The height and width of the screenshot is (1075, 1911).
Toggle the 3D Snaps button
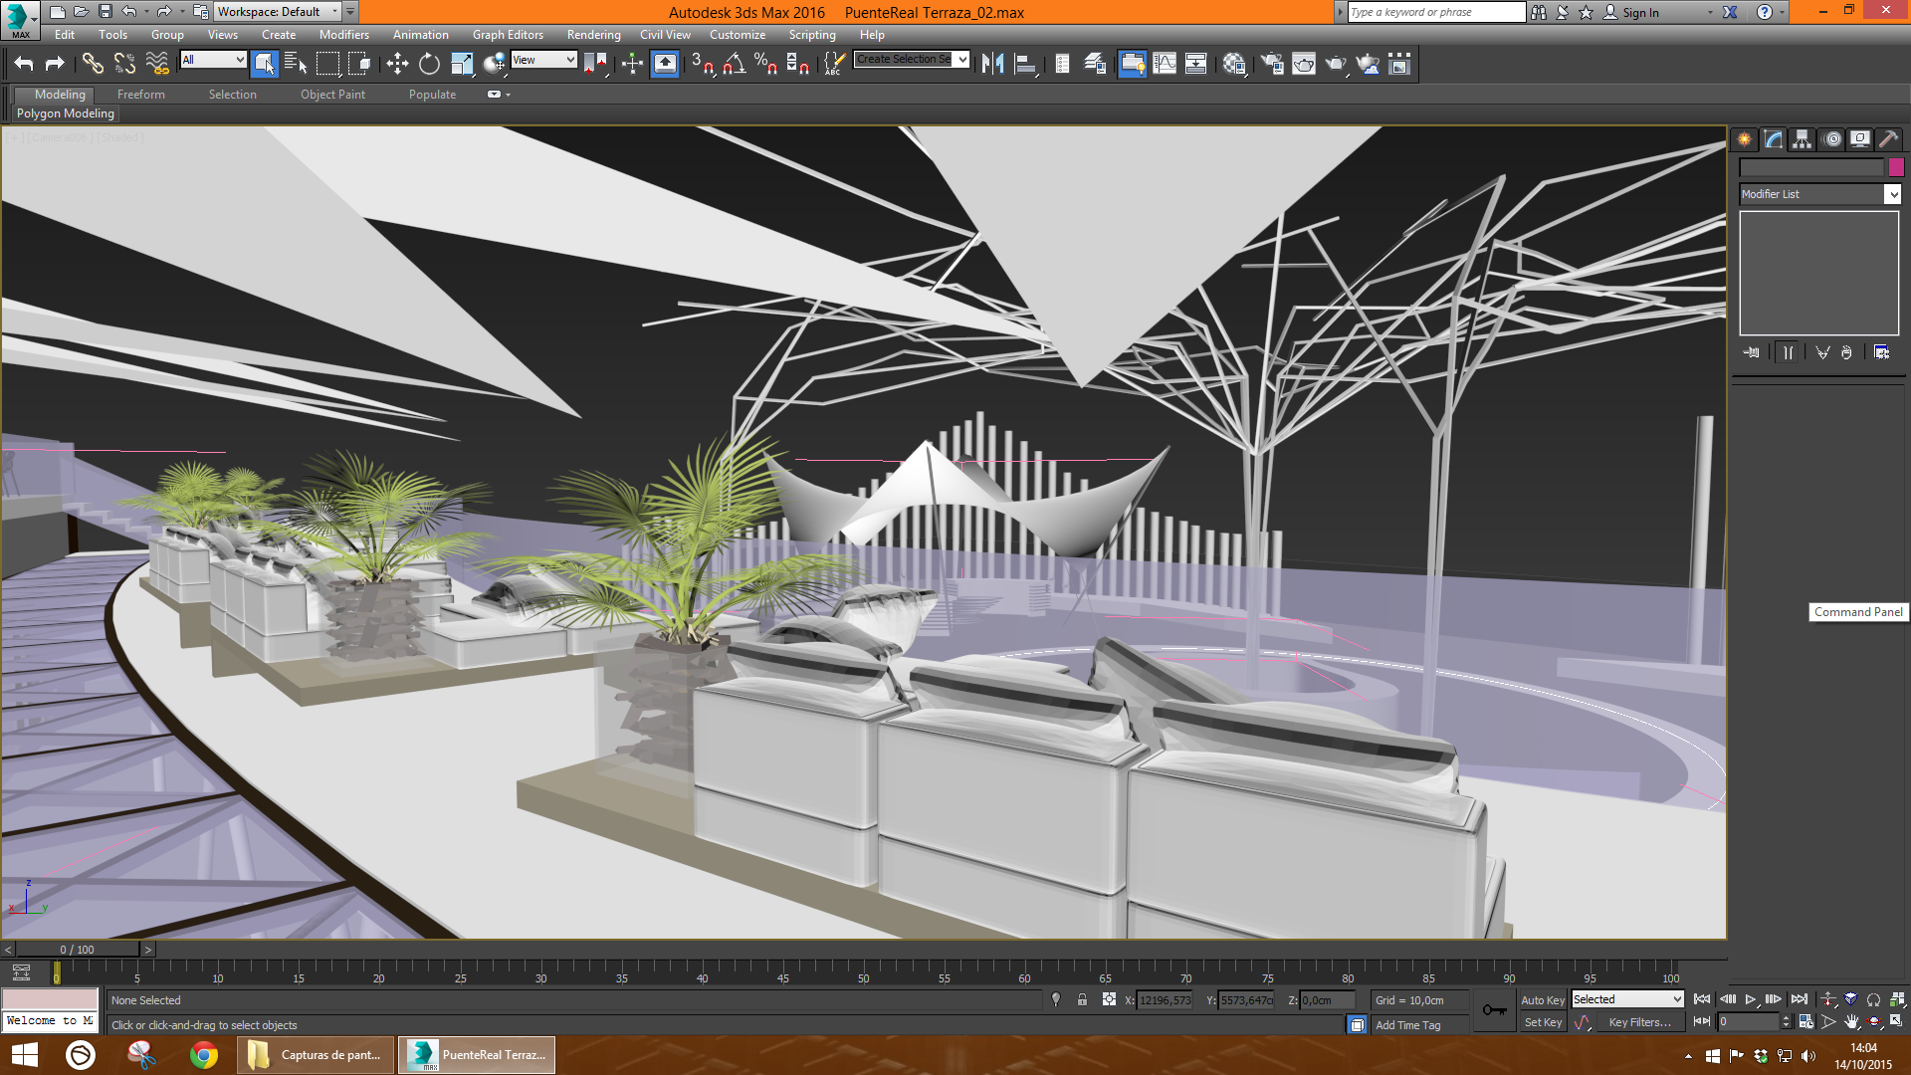(702, 65)
